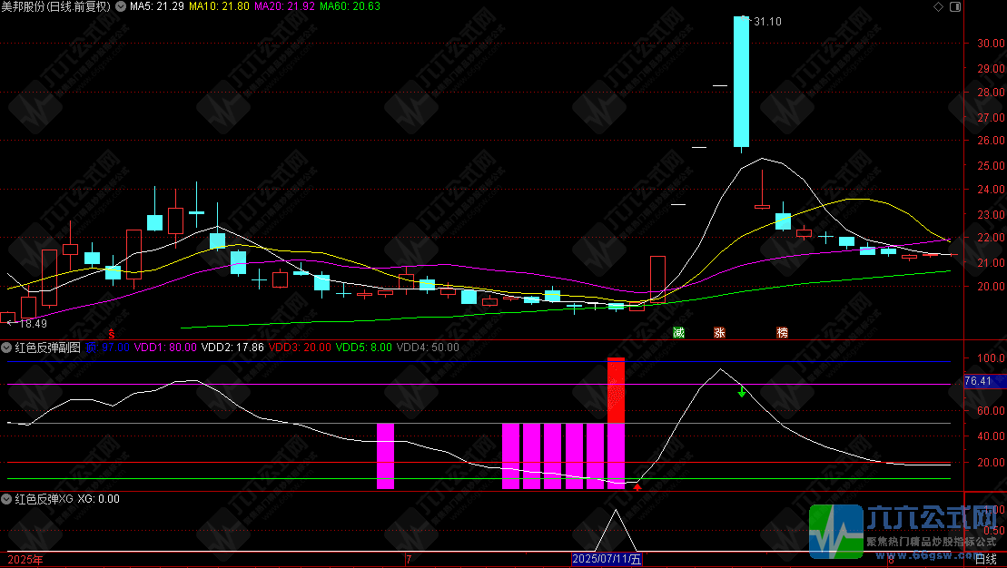Click the VDD2: 17.86 value

tap(232, 348)
